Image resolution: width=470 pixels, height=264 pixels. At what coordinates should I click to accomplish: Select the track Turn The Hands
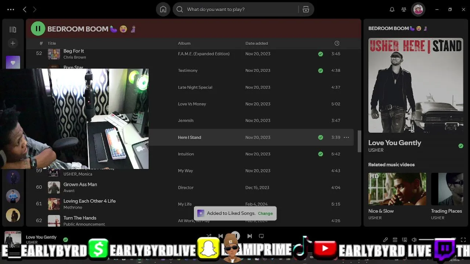80,218
